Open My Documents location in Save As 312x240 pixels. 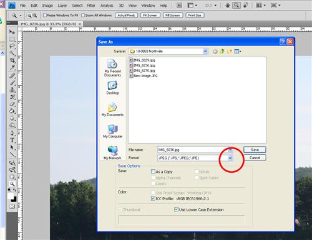[112, 109]
